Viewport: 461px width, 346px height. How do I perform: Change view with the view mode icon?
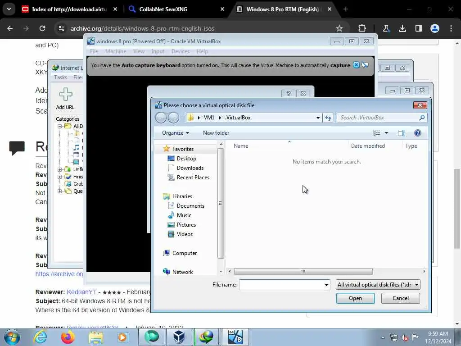tap(377, 133)
